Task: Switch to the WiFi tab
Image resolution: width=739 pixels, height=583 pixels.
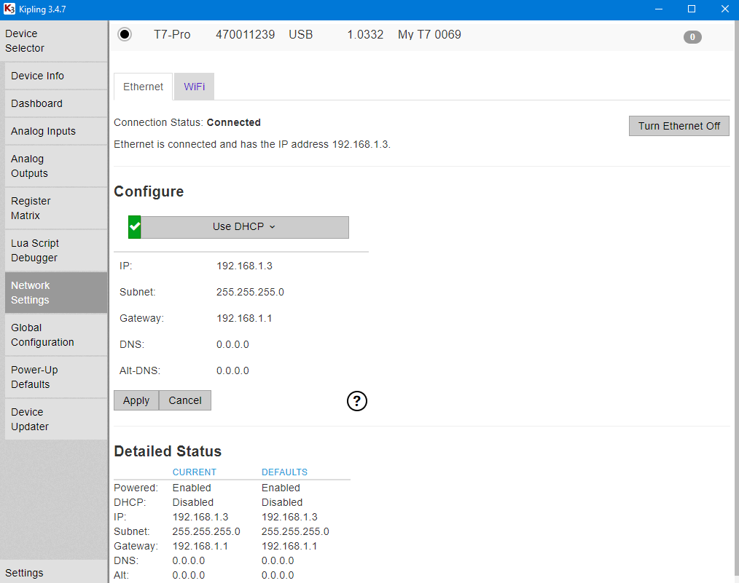Action: click(x=193, y=86)
